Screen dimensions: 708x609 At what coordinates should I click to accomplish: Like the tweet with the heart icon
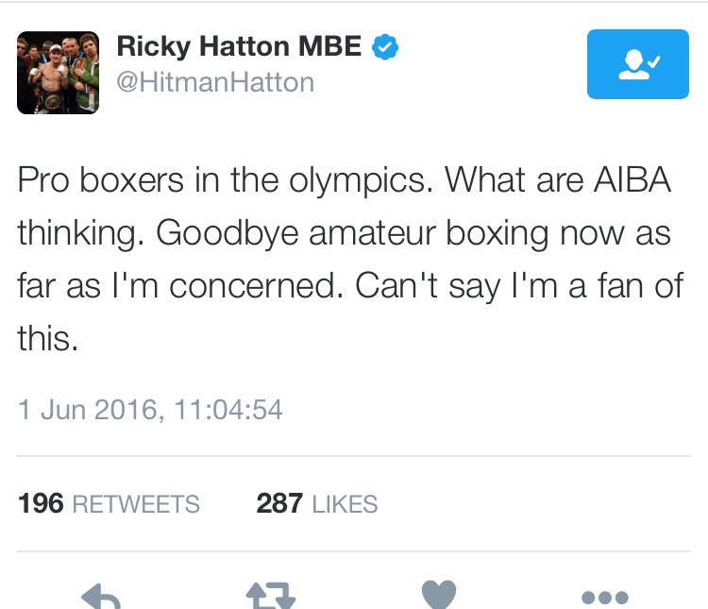[438, 595]
